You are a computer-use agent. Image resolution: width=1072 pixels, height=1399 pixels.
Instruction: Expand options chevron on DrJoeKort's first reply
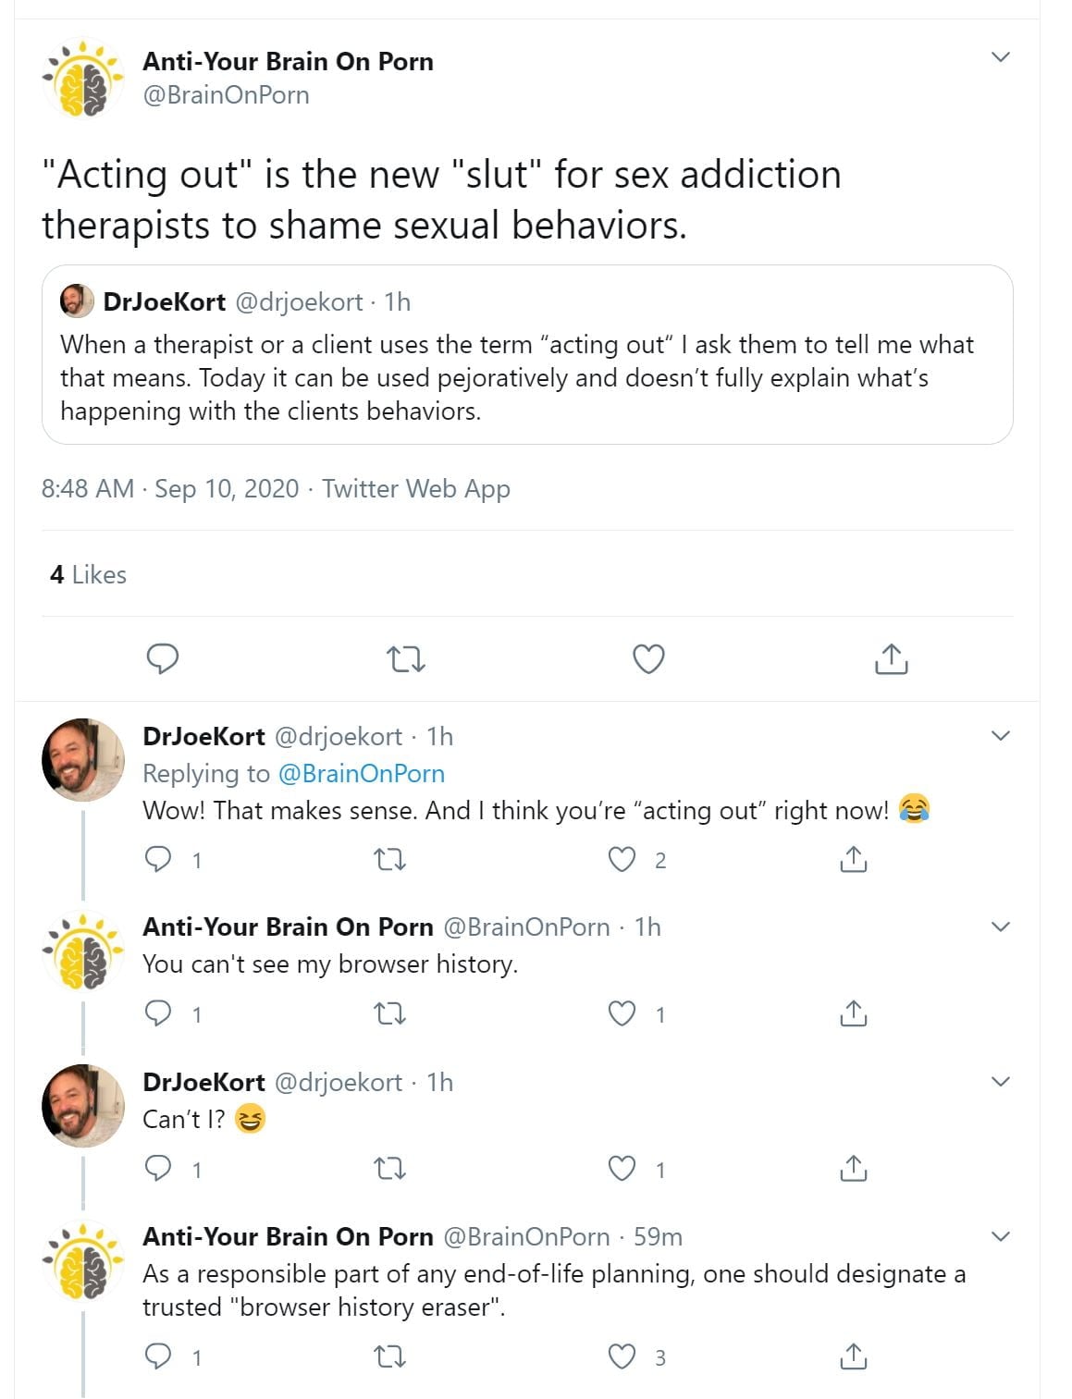click(x=1000, y=736)
